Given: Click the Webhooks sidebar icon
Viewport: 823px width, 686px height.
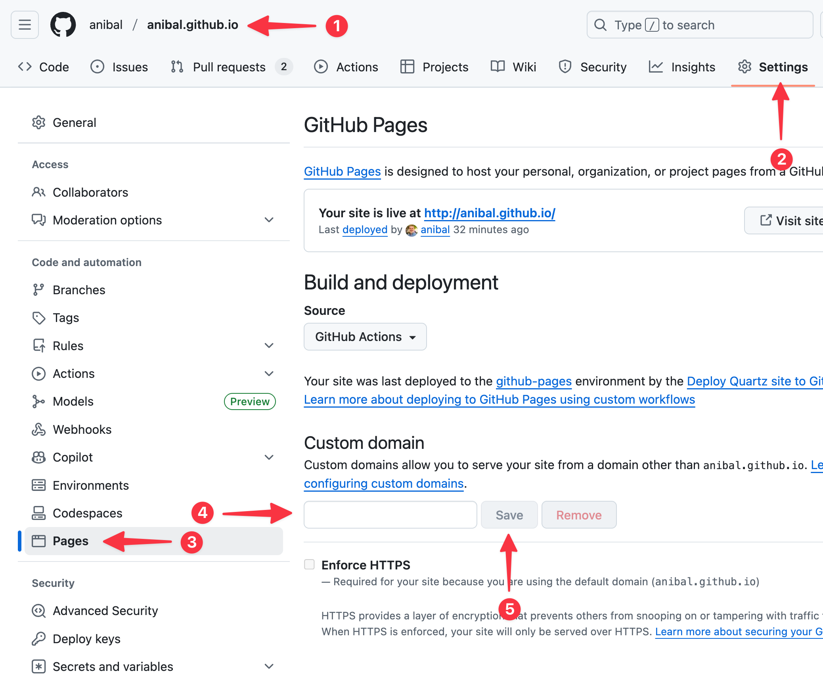Looking at the screenshot, I should coord(38,429).
